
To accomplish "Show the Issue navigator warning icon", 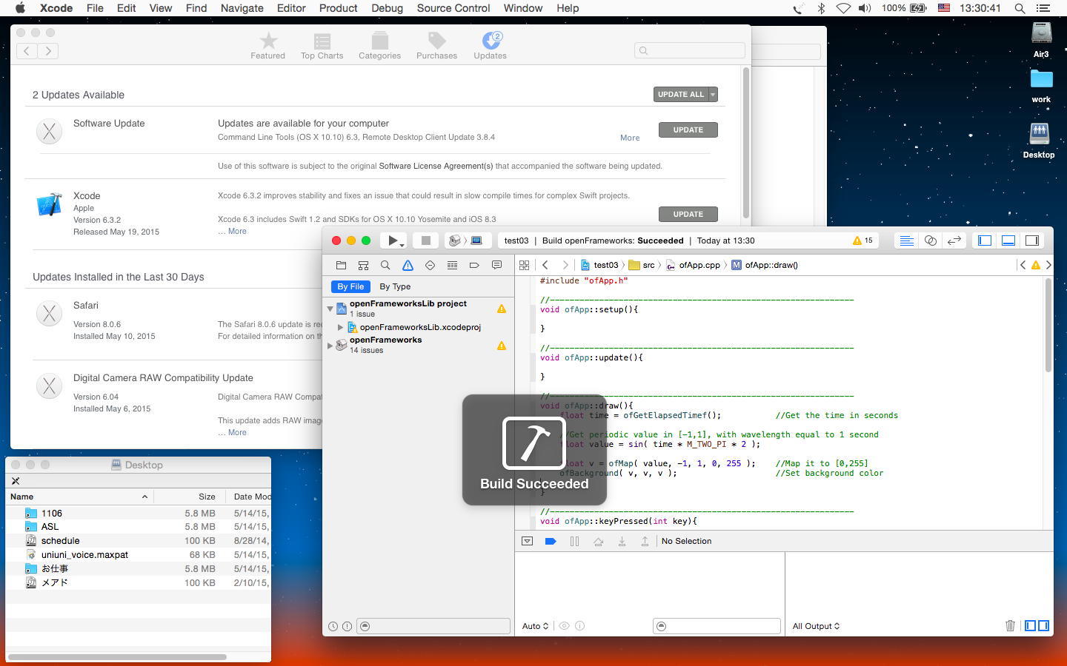I will point(408,265).
